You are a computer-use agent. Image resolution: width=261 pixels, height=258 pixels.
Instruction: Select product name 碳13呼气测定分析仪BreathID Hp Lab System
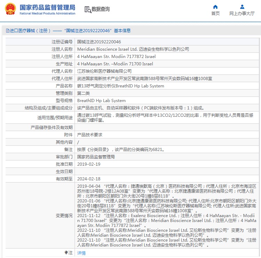(x=121, y=86)
